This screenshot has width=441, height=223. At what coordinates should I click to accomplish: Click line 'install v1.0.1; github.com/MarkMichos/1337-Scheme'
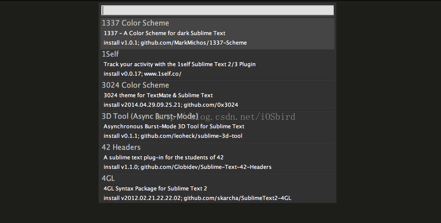click(x=175, y=43)
